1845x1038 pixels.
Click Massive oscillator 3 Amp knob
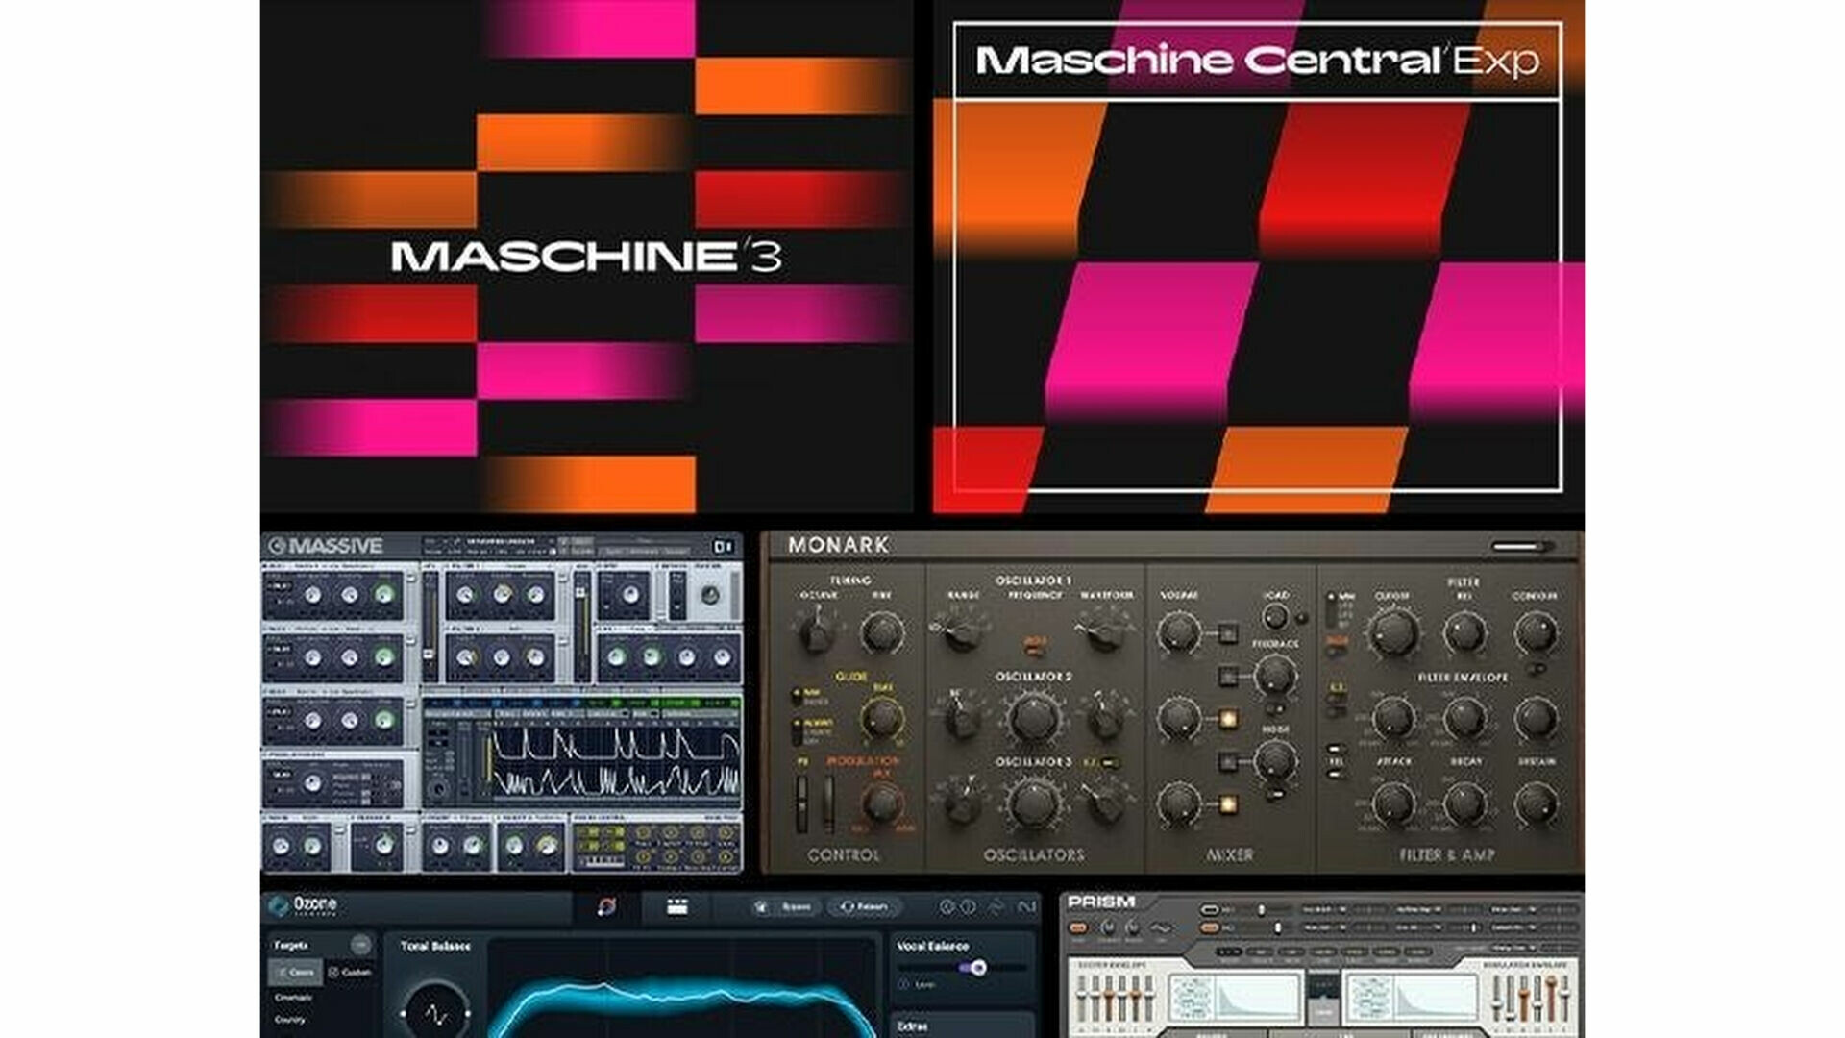(x=385, y=720)
